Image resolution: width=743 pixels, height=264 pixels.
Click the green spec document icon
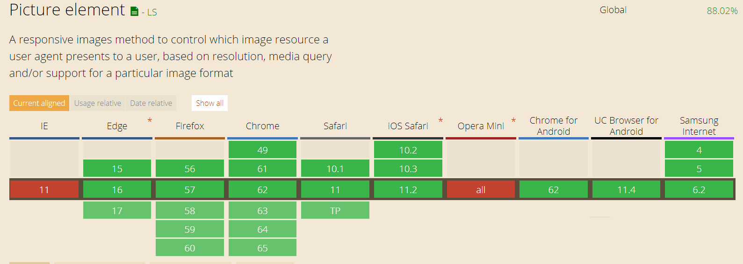[x=134, y=12]
